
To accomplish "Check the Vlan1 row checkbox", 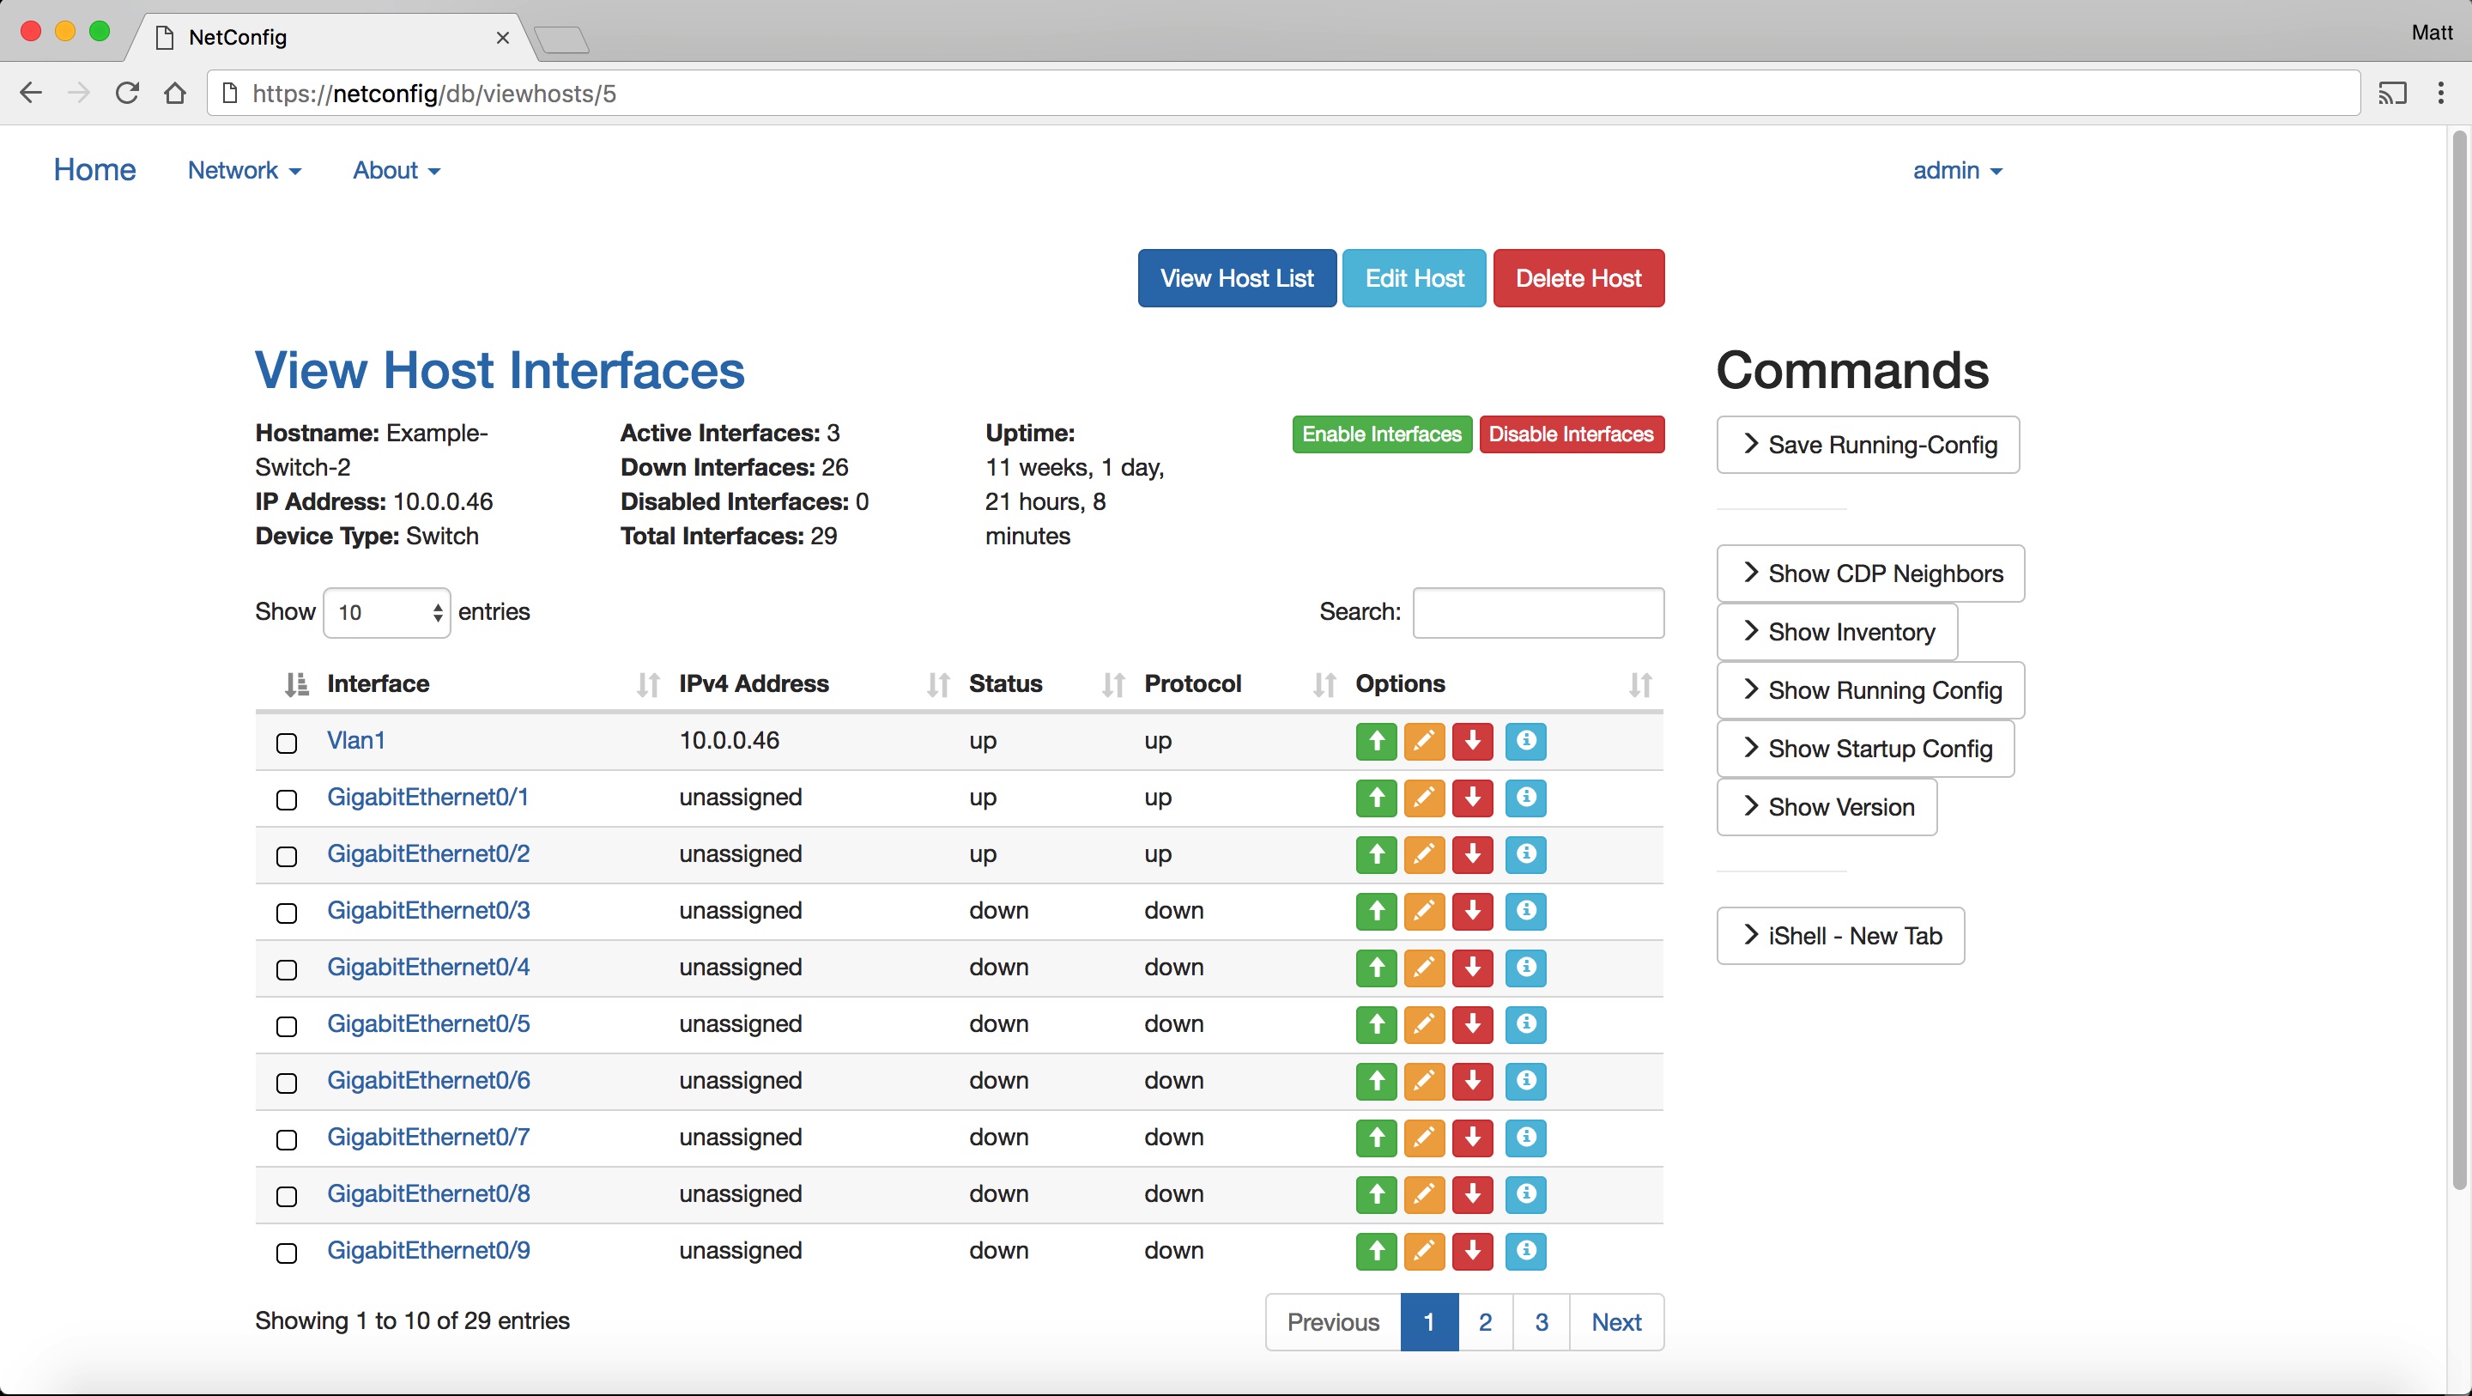I will (x=286, y=744).
